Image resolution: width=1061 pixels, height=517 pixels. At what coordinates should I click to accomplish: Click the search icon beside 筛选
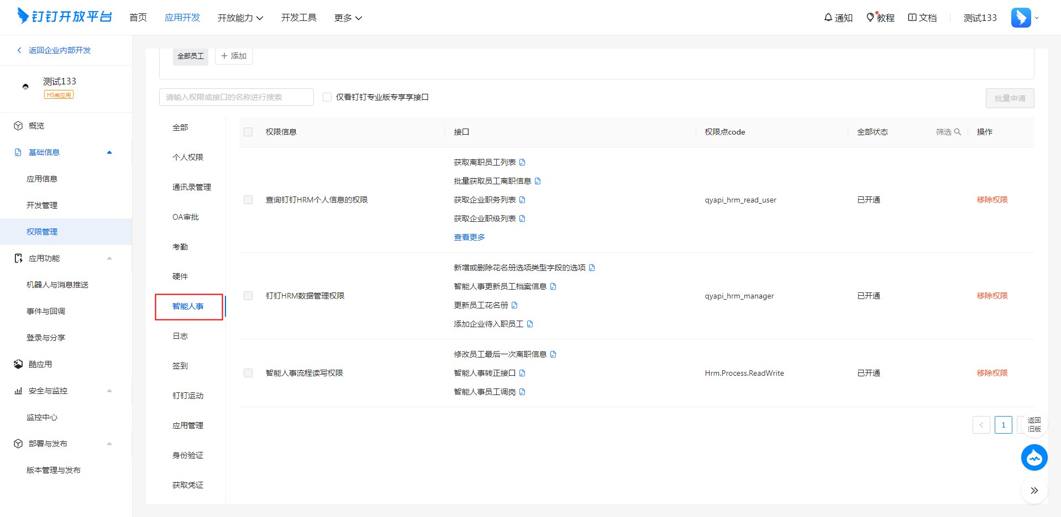coord(958,132)
